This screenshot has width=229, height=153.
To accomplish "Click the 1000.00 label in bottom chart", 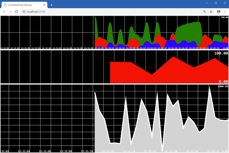I will coord(223,86).
